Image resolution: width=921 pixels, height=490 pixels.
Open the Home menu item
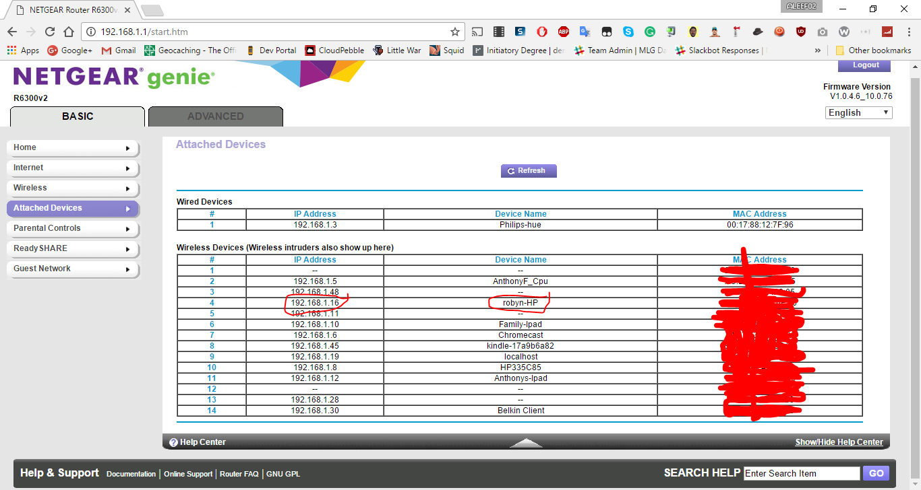point(73,148)
